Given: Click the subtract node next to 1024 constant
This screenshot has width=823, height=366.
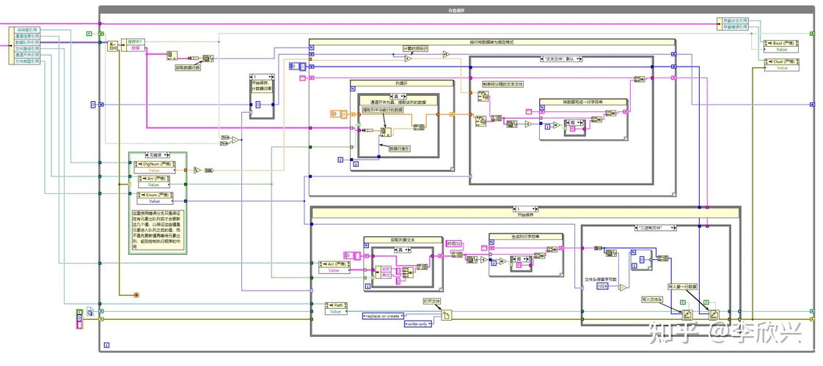Looking at the screenshot, I should [623, 288].
